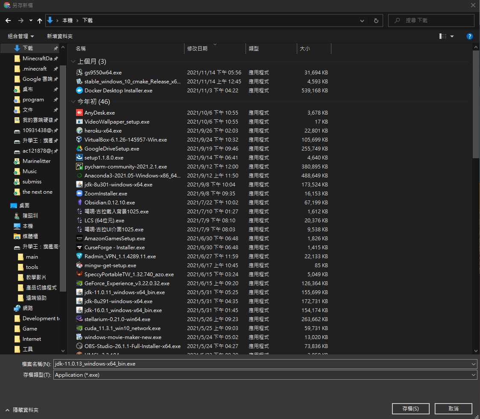Go up one folder level
Viewport: 480px width, 419px height.
click(39, 21)
